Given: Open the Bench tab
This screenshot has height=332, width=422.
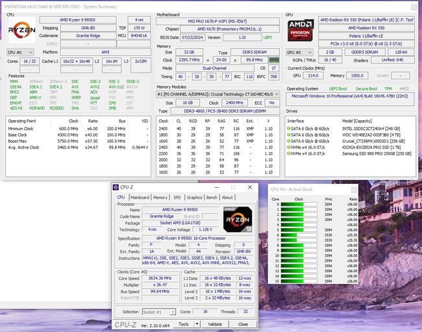Looking at the screenshot, I should click(212, 198).
